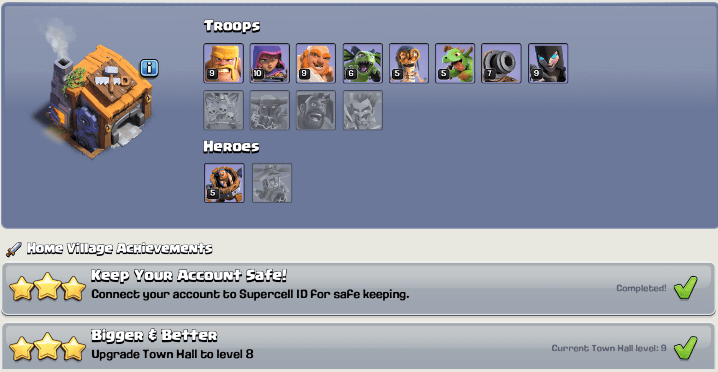Screen dimensions: 718x372
Task: Tap the Boxer Giant troop icon
Action: click(x=316, y=63)
